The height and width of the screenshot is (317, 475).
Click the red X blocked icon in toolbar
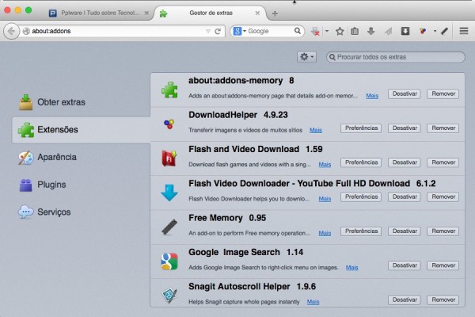coord(315,31)
